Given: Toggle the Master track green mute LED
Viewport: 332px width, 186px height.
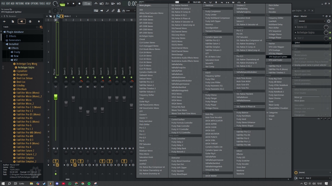Looking at the screenshot, I should pos(56,78).
